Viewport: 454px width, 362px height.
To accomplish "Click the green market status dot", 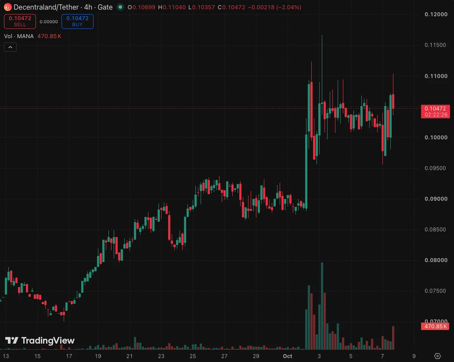I will 120,7.
